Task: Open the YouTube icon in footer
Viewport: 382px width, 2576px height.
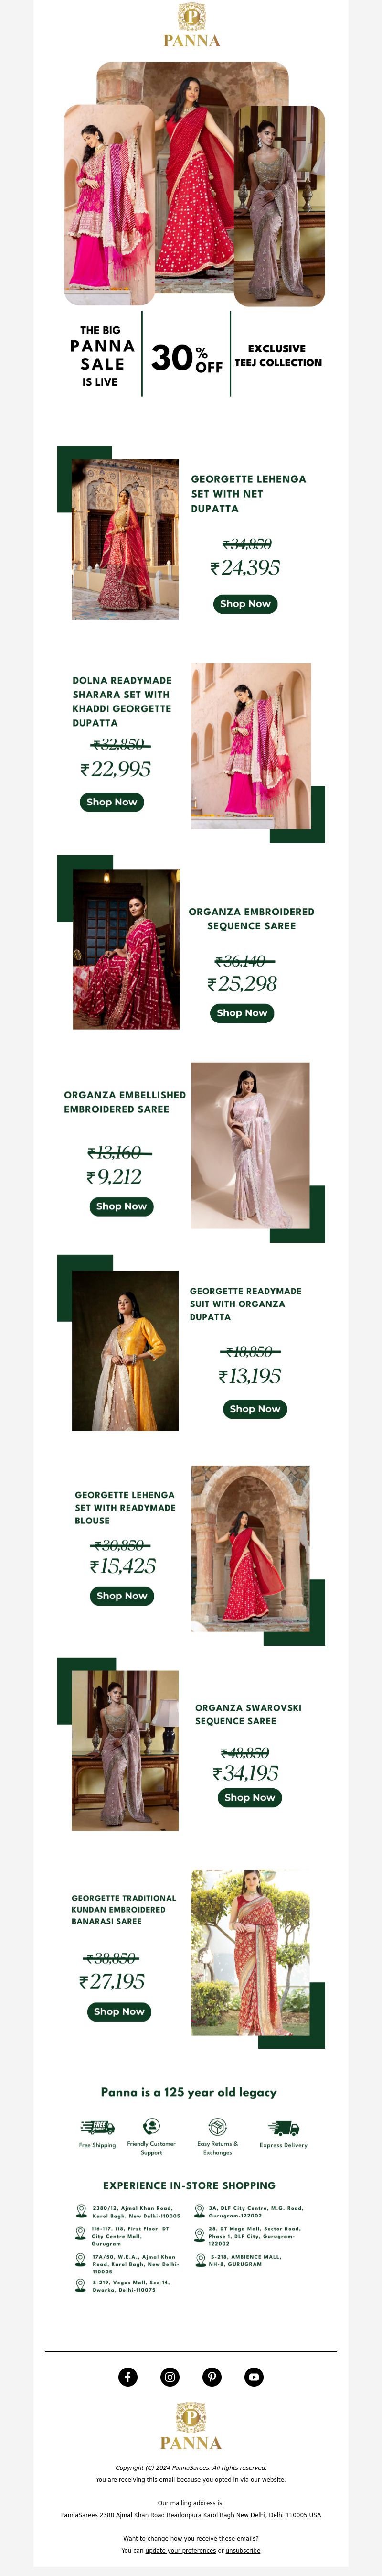Action: pos(254,2377)
